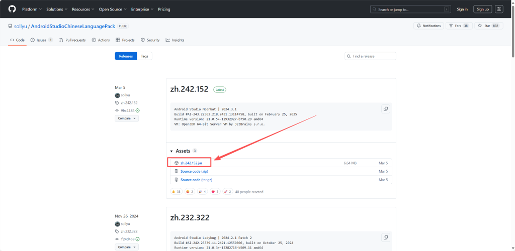Toggle the heart reaction with 3
Screen dimensions: 515x251
215,192
